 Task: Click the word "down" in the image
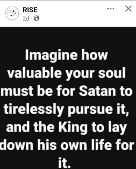click(x=17, y=145)
